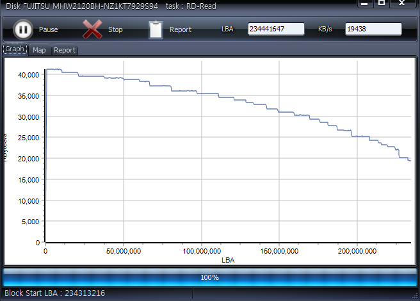The width and height of the screenshot is (420, 301).
Task: Click the 100% progress bar
Action: (210, 277)
